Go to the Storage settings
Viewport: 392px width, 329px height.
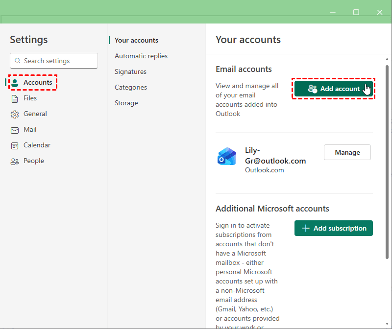[126, 103]
